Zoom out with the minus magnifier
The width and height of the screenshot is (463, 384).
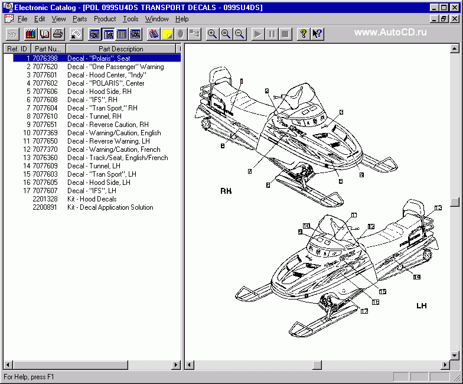coord(240,34)
